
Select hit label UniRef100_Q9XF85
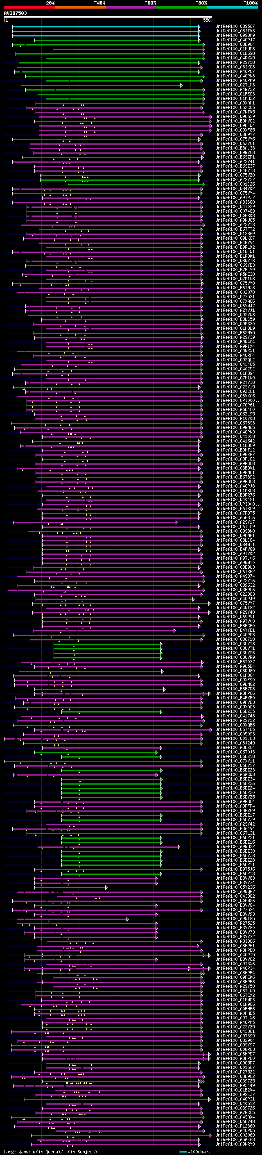(x=235, y=130)
